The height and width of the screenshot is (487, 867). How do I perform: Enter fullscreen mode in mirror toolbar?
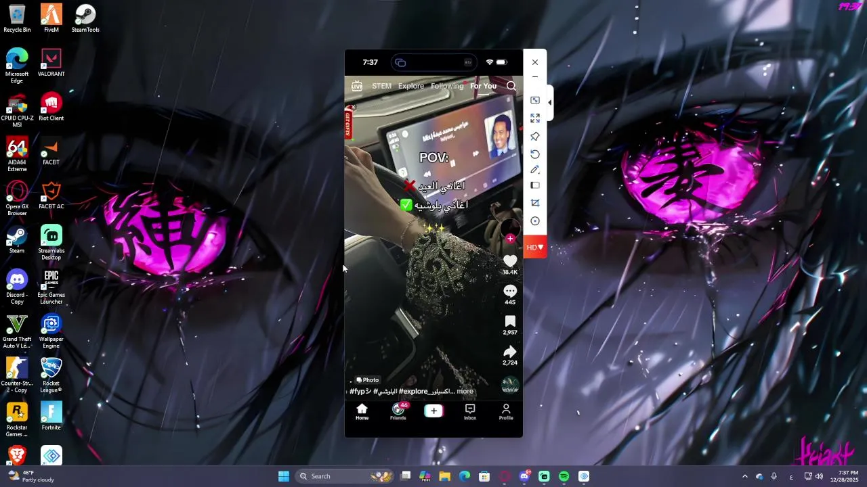[535, 118]
